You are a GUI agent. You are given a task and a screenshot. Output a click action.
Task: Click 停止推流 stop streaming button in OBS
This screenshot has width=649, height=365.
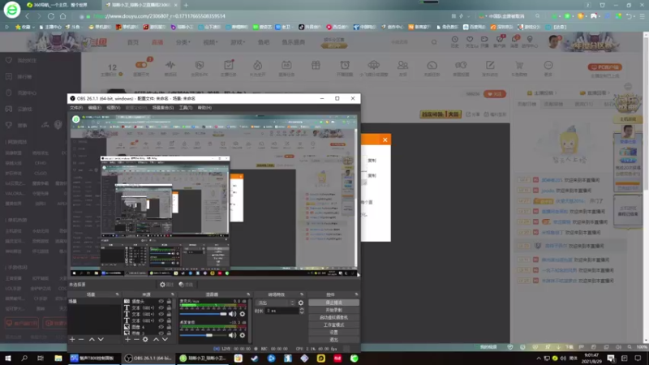[333, 303]
